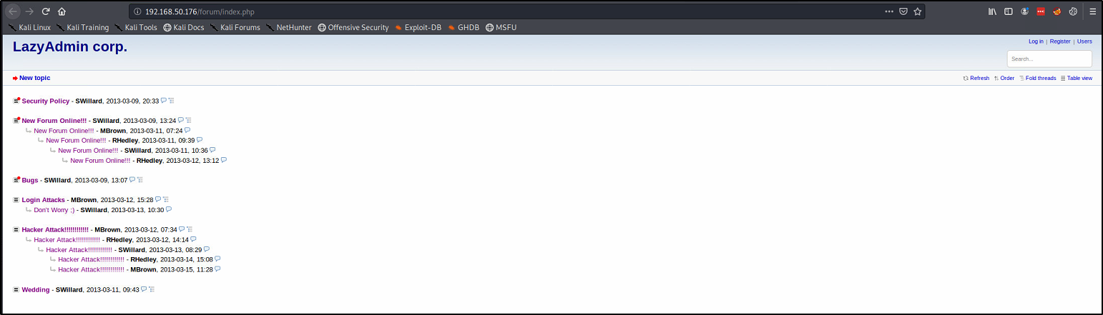Open the Login Attacks topic
This screenshot has width=1103, height=315.
point(44,200)
